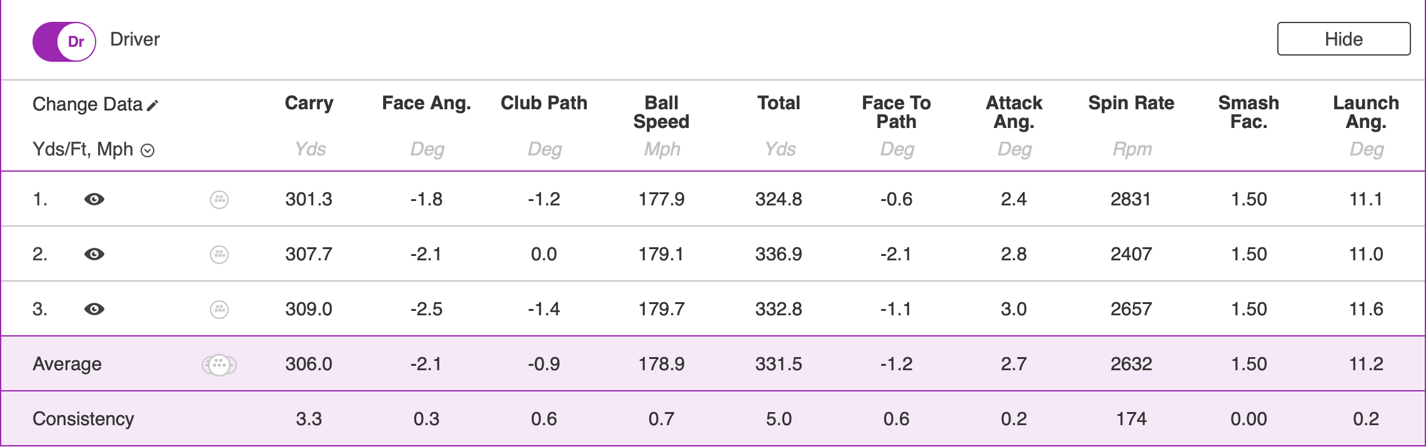Toggle visibility of shot 3
The width and height of the screenshot is (1426, 447).
(94, 309)
